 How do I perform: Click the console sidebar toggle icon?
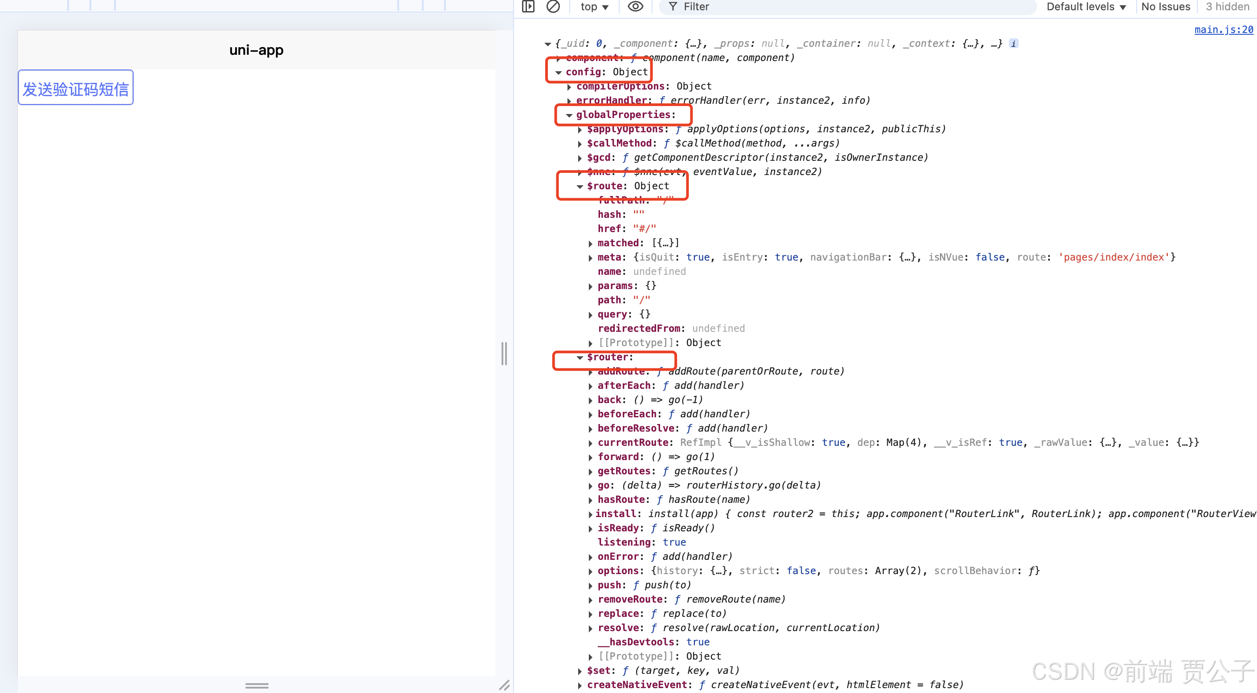coord(528,6)
